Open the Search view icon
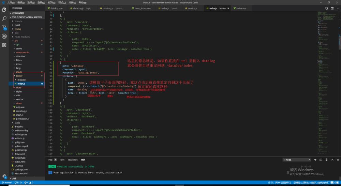The image size is (341, 186). [4, 18]
